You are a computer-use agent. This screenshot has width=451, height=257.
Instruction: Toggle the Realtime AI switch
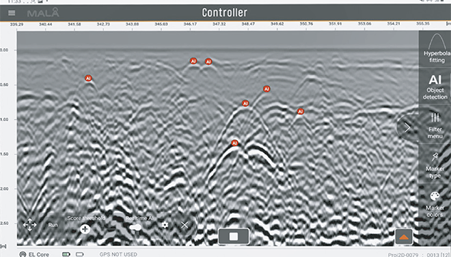(135, 228)
